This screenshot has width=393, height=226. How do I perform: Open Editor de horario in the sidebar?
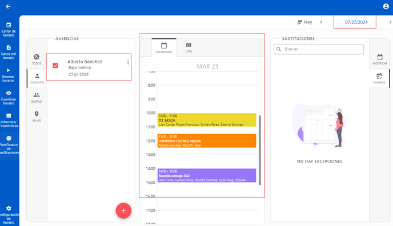coord(9,30)
